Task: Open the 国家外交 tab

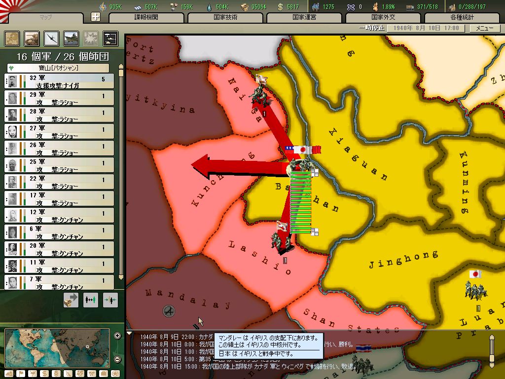Action: pyautogui.click(x=383, y=17)
